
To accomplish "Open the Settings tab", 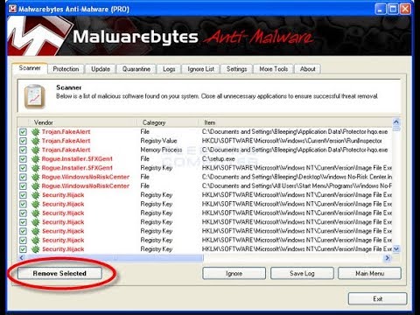I will [x=236, y=69].
